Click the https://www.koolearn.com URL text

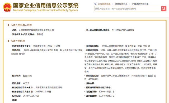tap(122, 61)
